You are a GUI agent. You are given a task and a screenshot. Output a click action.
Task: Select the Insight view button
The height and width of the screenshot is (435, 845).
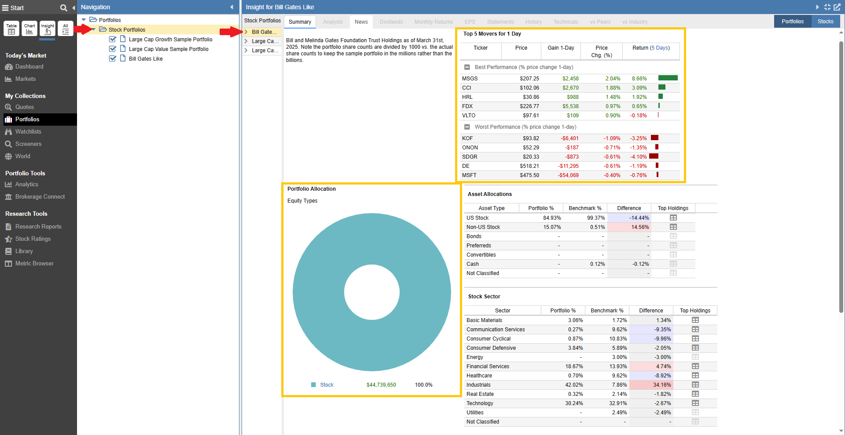point(48,29)
